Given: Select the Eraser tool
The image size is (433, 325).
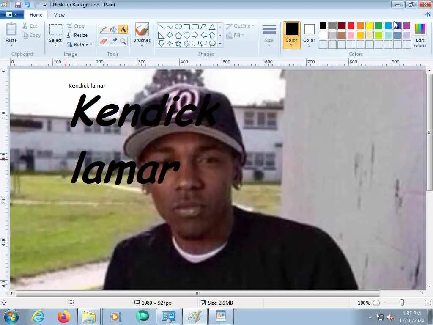Looking at the screenshot, I should pos(103,41).
